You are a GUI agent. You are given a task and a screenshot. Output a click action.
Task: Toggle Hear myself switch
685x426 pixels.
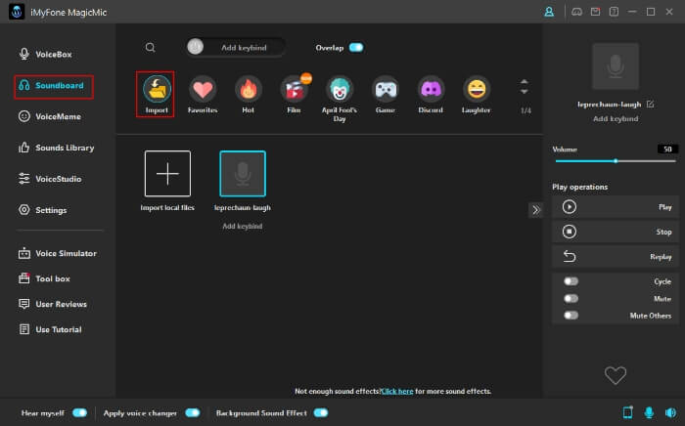click(x=80, y=413)
